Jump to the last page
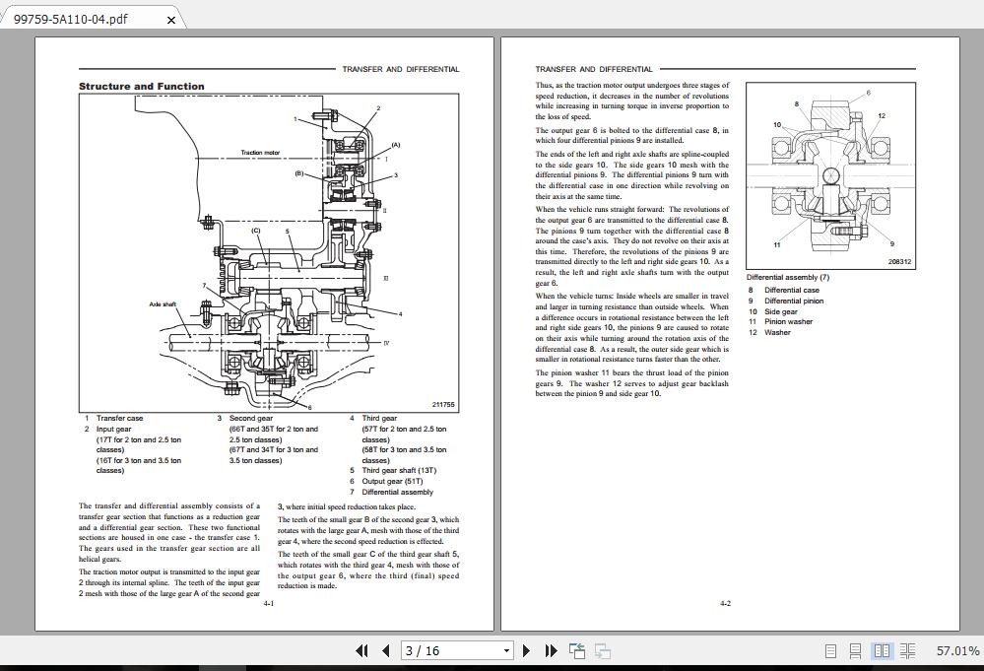984x671 pixels. point(551,651)
